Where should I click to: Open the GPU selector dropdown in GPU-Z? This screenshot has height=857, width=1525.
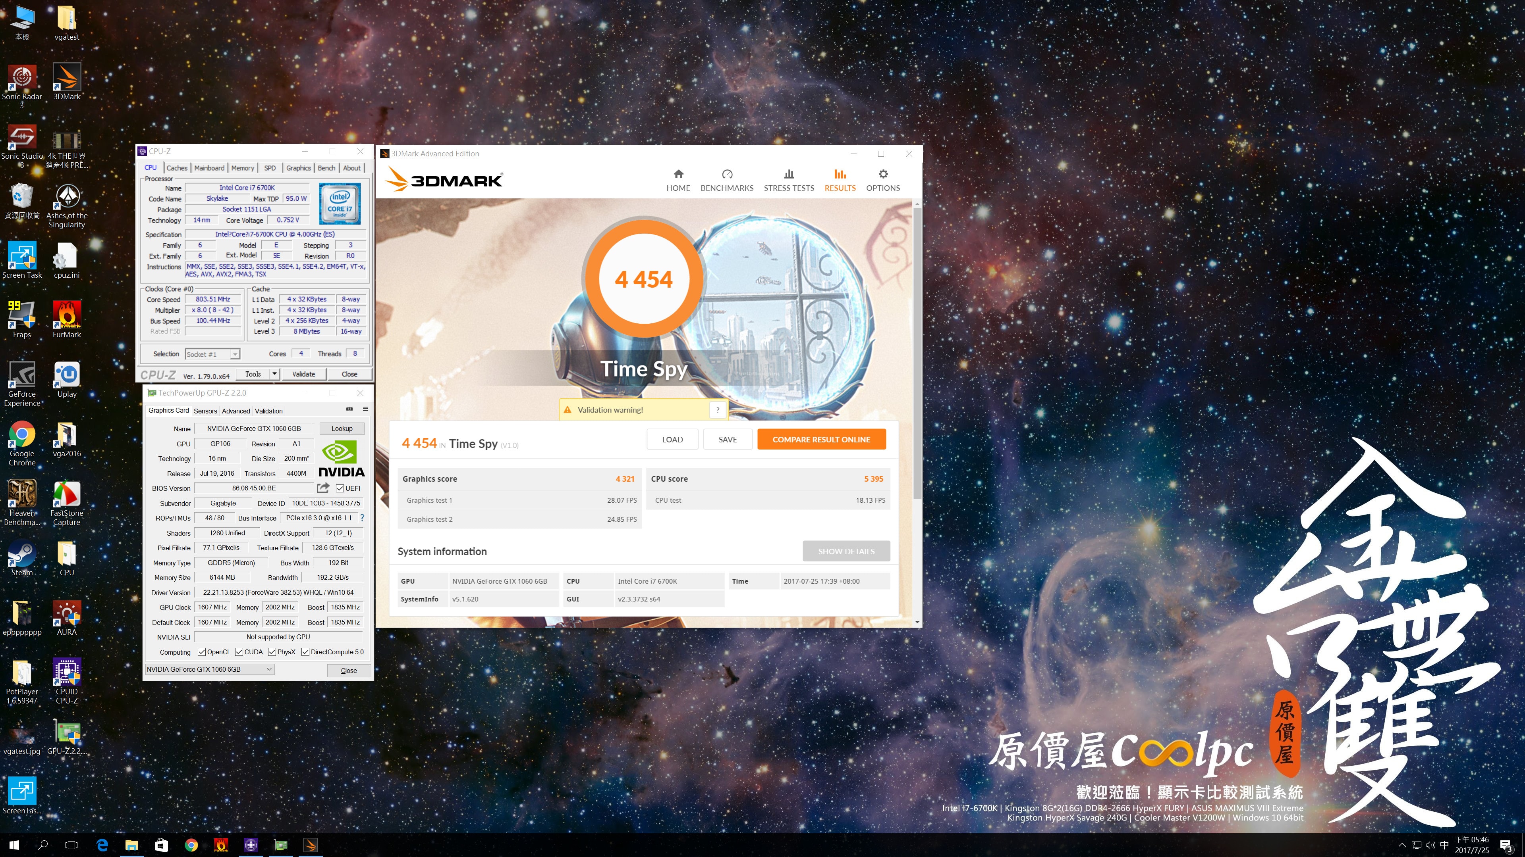(x=210, y=669)
